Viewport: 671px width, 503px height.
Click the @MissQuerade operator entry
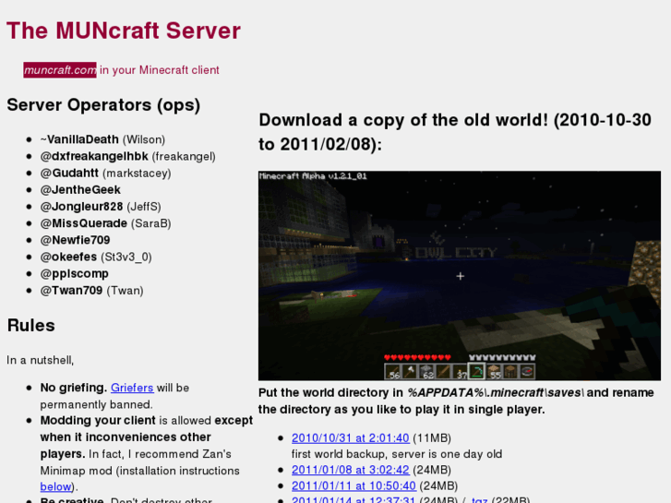click(106, 223)
